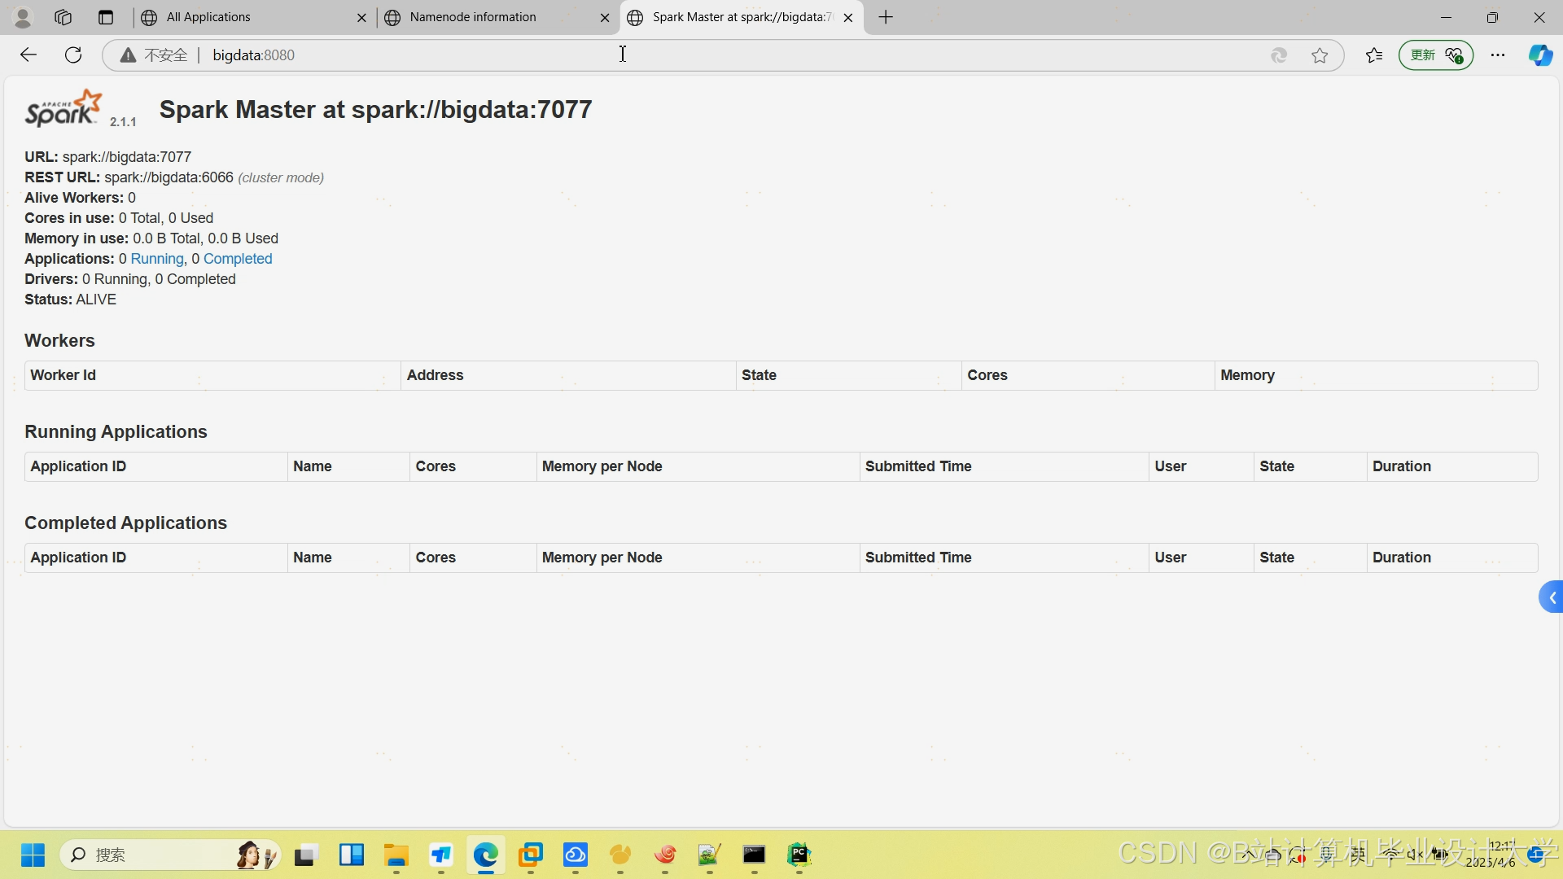Image resolution: width=1563 pixels, height=879 pixels.
Task: Launch VMware Workstation from the taskbar
Action: 531,856
